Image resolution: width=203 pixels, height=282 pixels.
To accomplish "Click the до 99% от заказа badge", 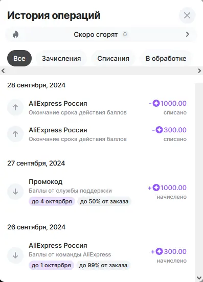I will point(103,265).
